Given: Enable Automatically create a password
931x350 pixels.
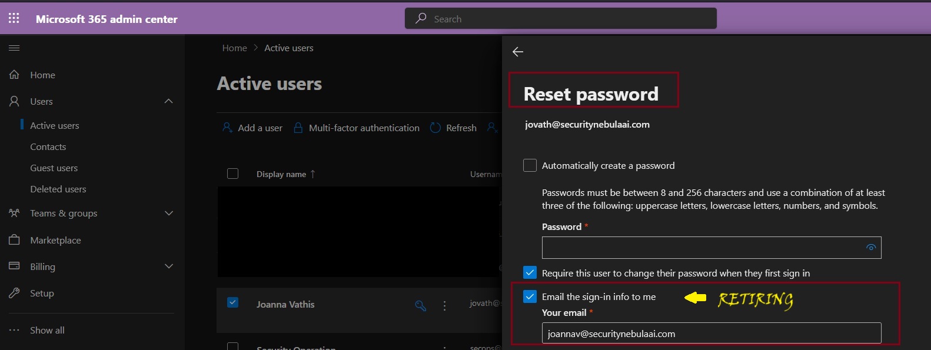Looking at the screenshot, I should (530, 165).
